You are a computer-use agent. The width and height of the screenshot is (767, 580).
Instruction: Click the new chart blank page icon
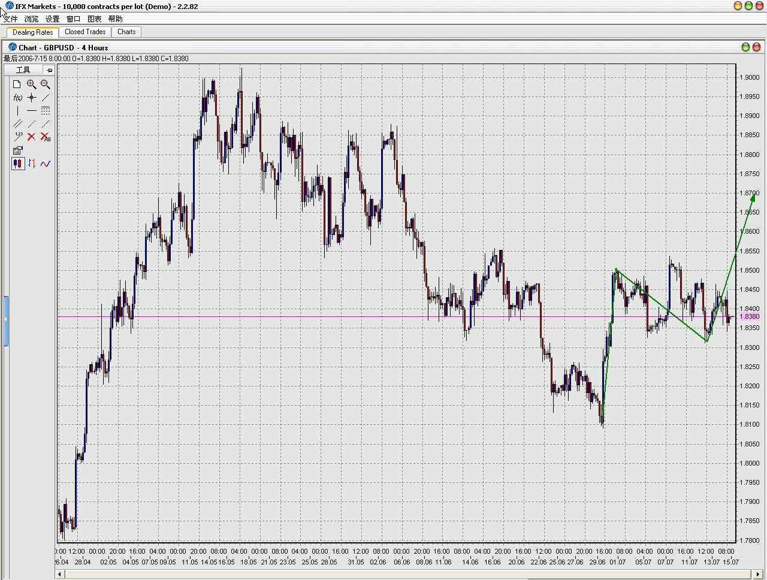(17, 84)
